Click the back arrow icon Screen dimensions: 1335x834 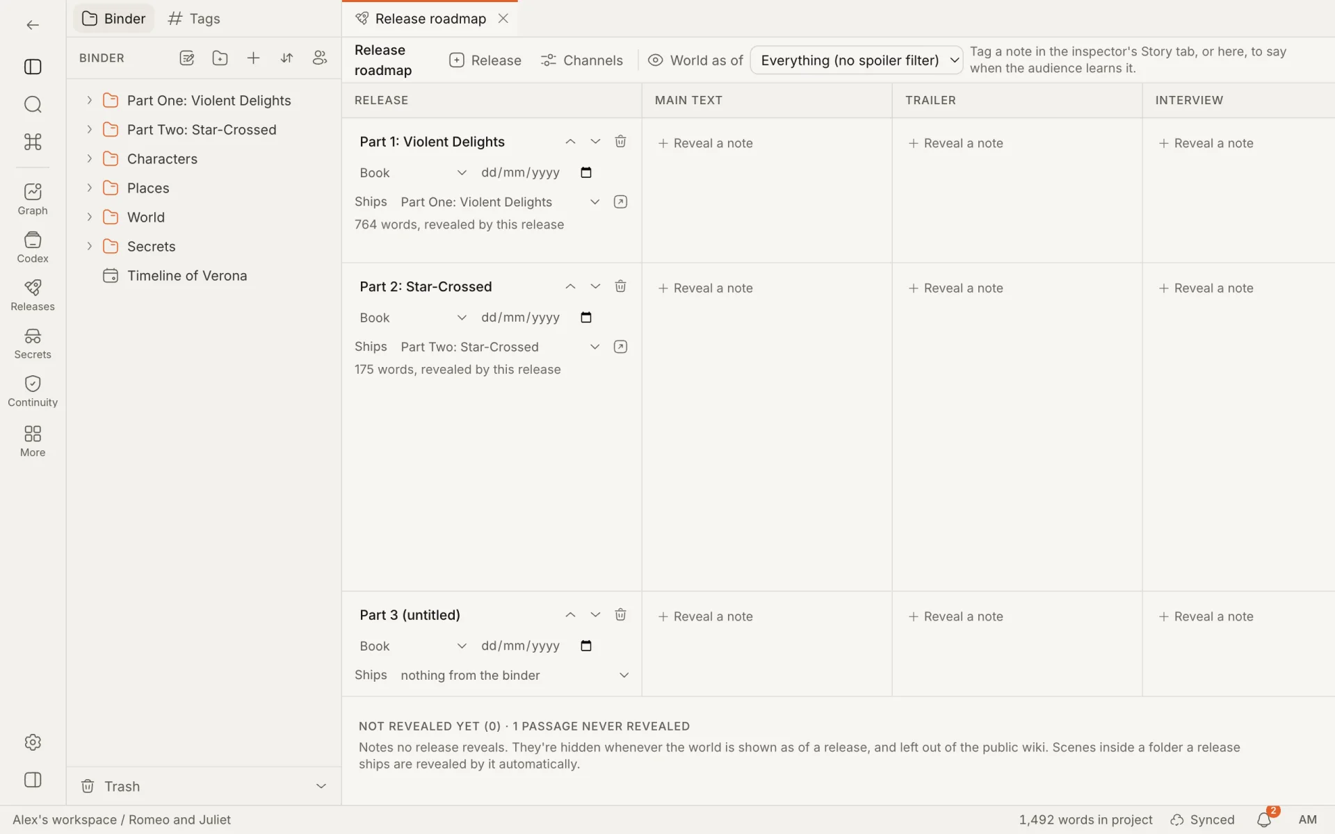(x=33, y=25)
